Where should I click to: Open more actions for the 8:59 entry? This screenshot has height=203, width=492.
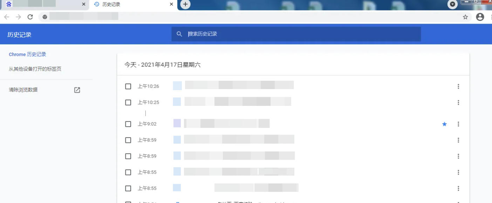click(x=458, y=140)
